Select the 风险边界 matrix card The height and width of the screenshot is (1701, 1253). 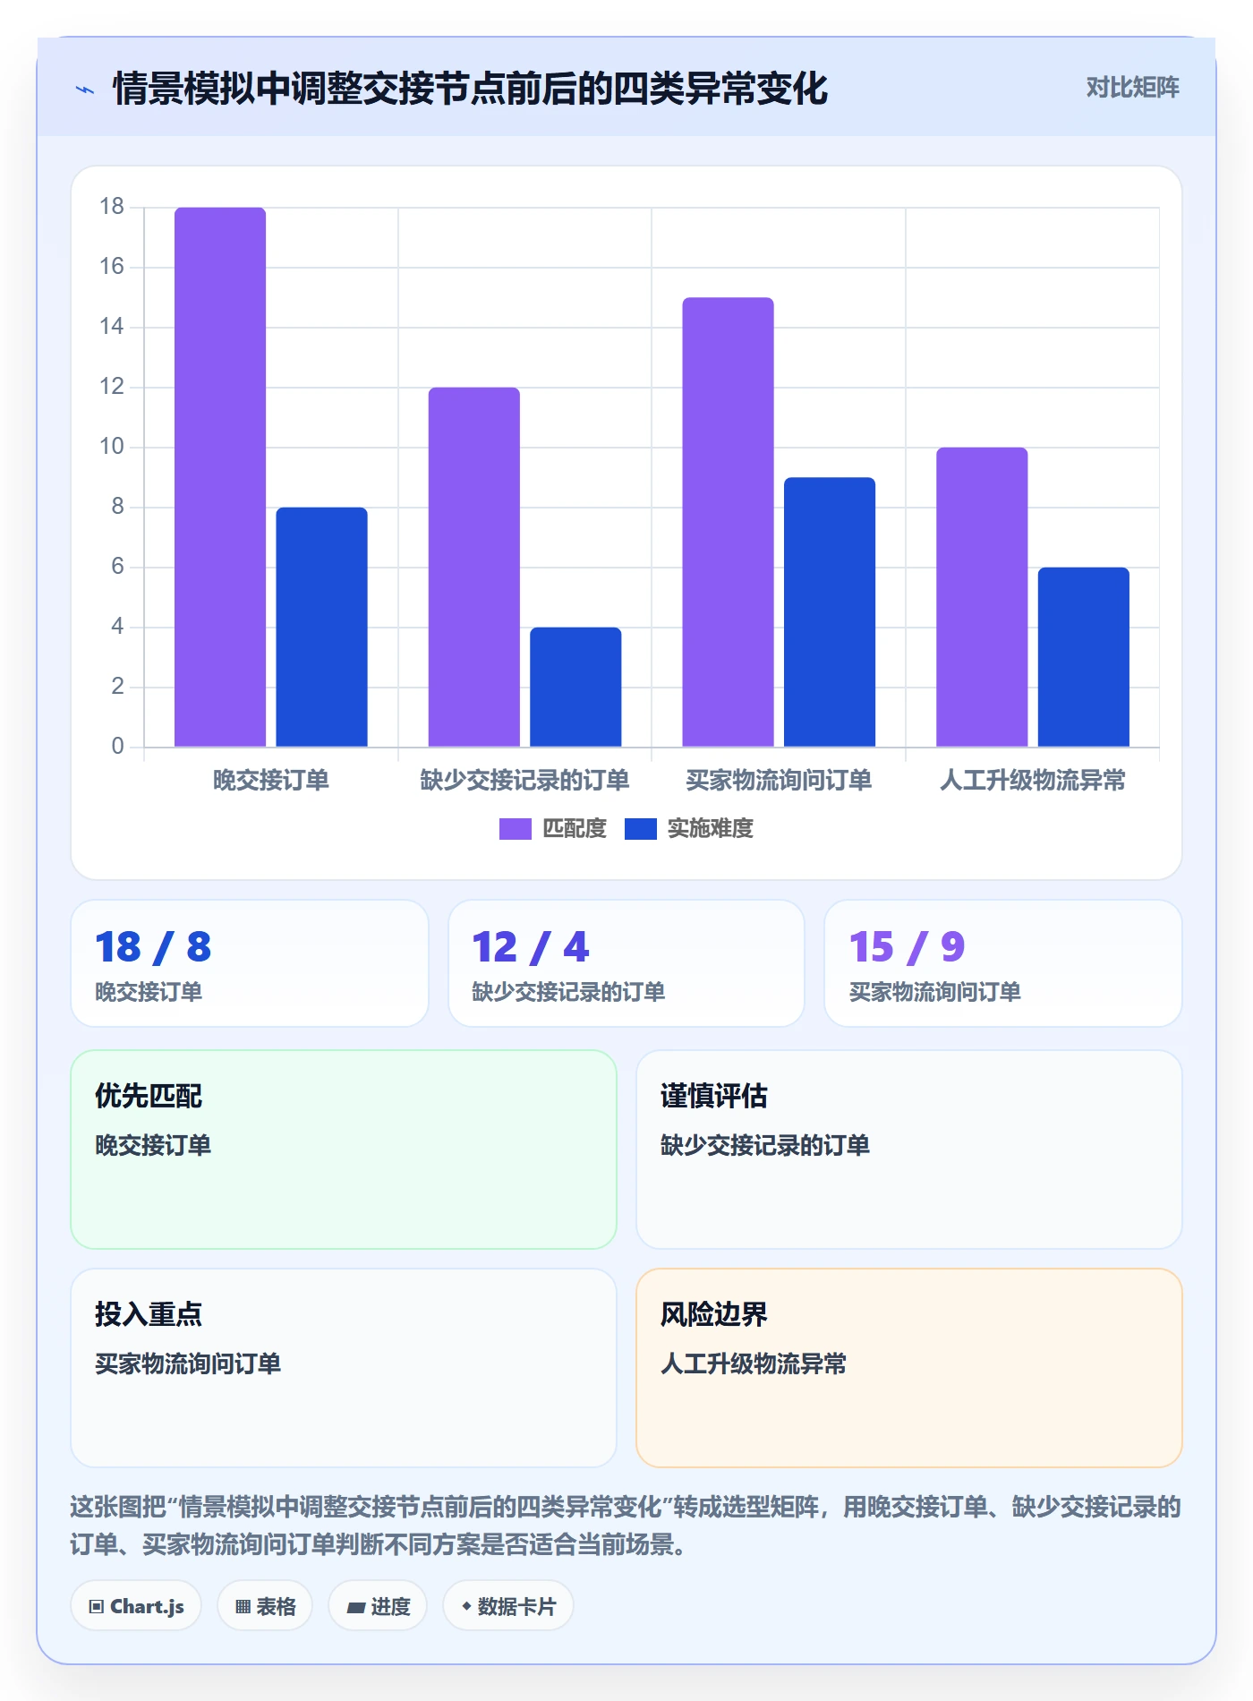point(909,1368)
